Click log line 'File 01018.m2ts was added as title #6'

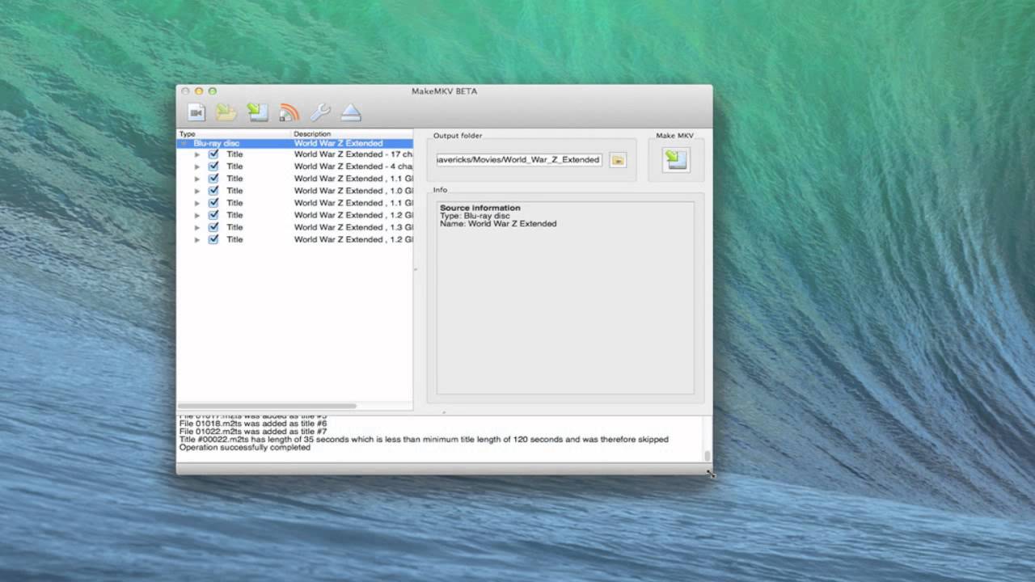coord(253,424)
